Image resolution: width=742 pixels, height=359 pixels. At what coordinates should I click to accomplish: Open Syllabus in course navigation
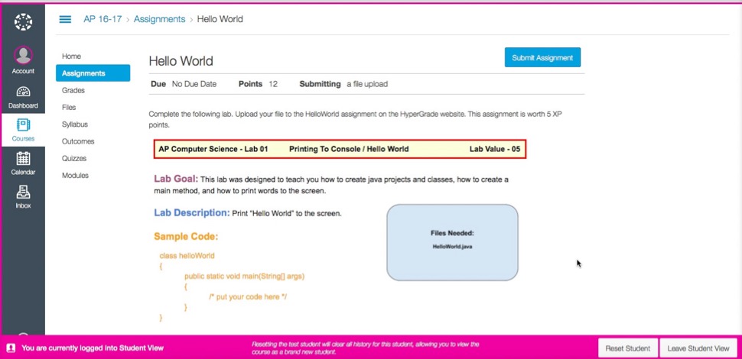pyautogui.click(x=75, y=125)
